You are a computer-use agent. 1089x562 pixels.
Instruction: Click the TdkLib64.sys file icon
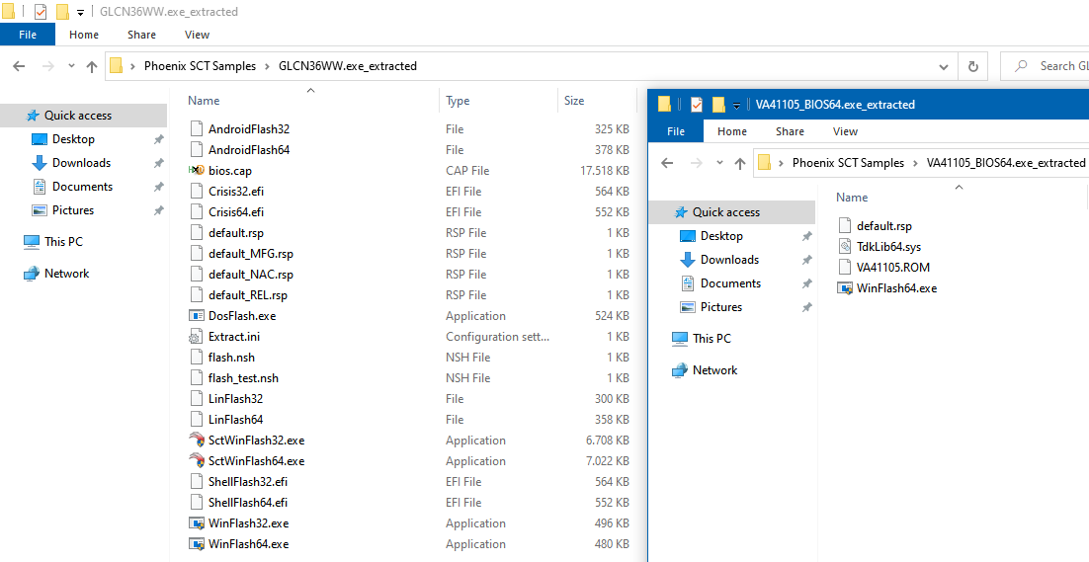845,246
